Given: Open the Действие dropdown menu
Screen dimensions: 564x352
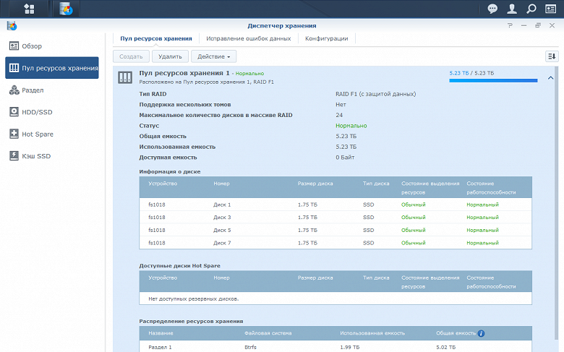Looking at the screenshot, I should [x=214, y=56].
